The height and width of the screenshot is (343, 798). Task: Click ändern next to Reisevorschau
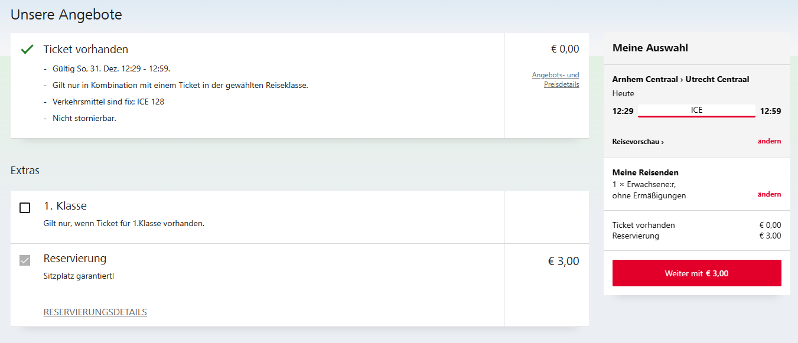coord(769,141)
